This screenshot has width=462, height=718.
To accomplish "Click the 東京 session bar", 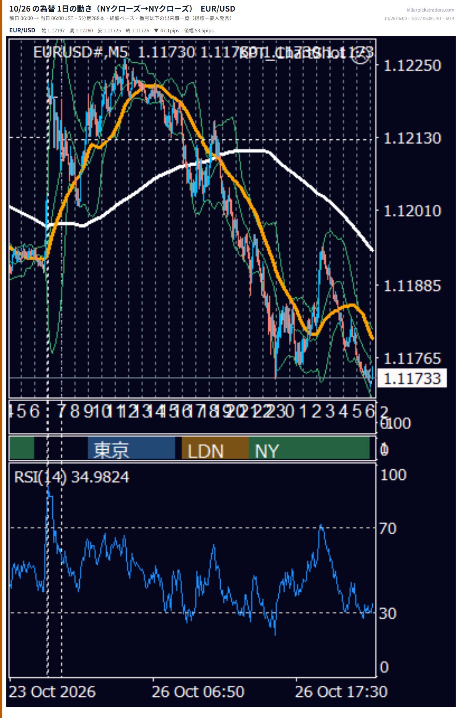I will point(131,448).
